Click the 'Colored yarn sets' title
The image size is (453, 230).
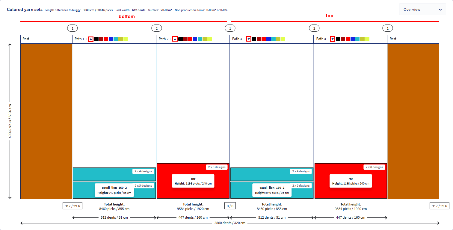[x=25, y=10]
